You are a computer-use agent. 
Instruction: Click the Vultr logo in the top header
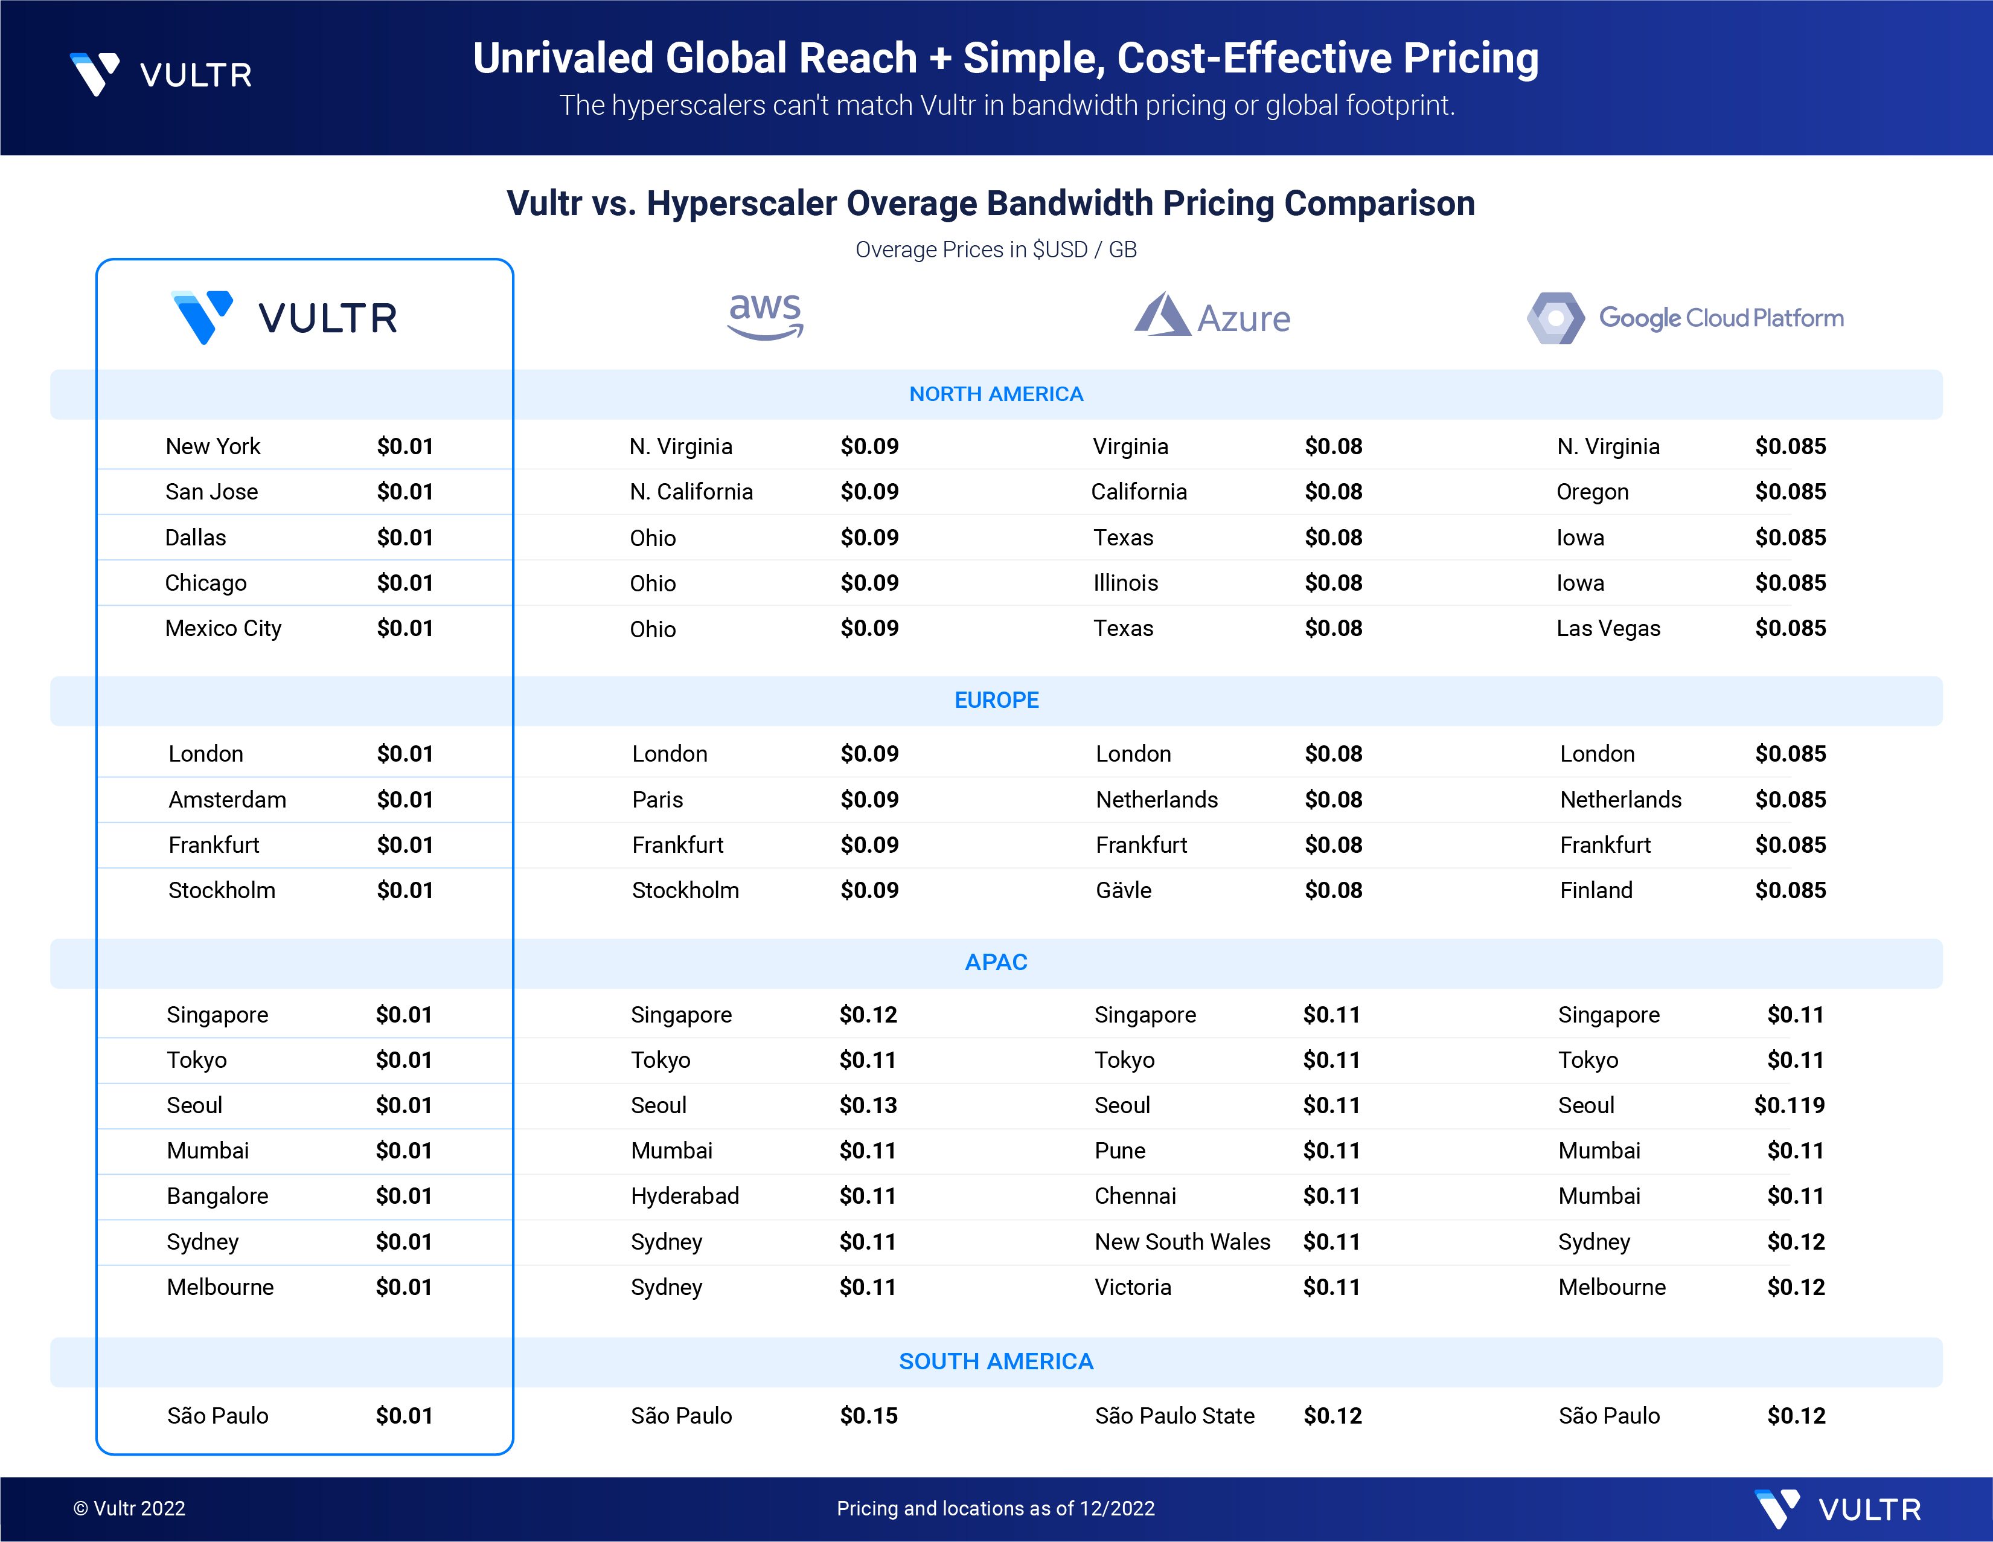(x=161, y=74)
